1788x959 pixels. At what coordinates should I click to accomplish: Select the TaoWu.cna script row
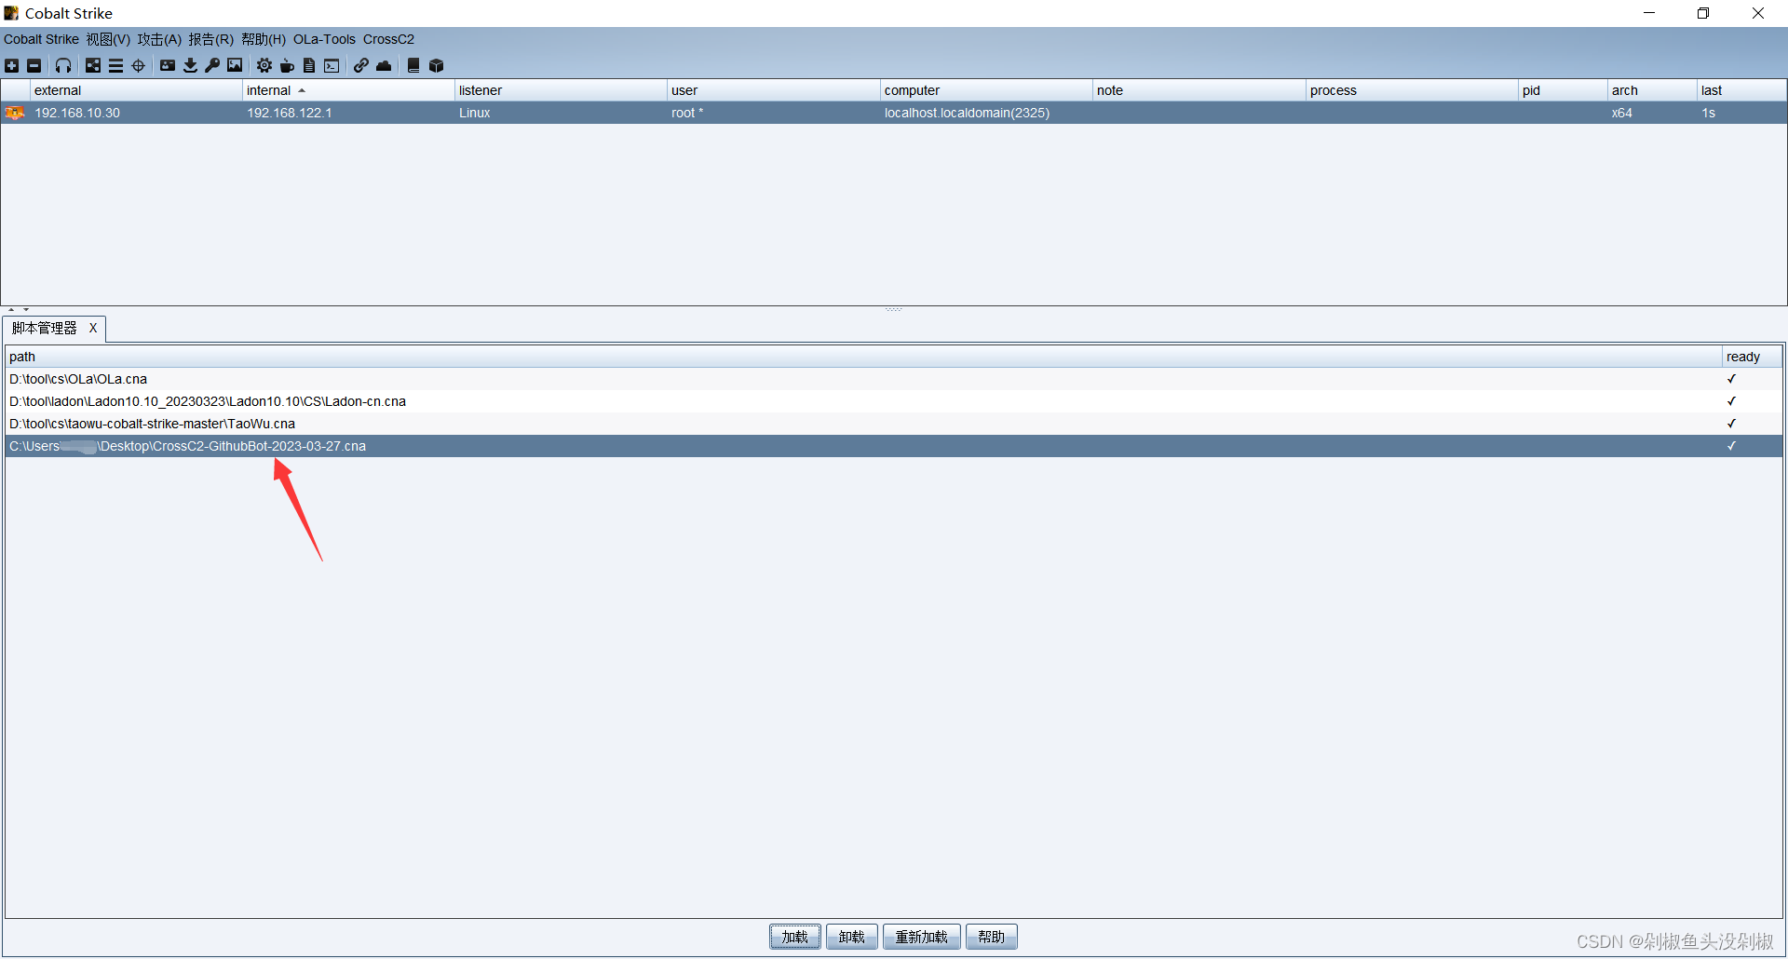point(893,424)
